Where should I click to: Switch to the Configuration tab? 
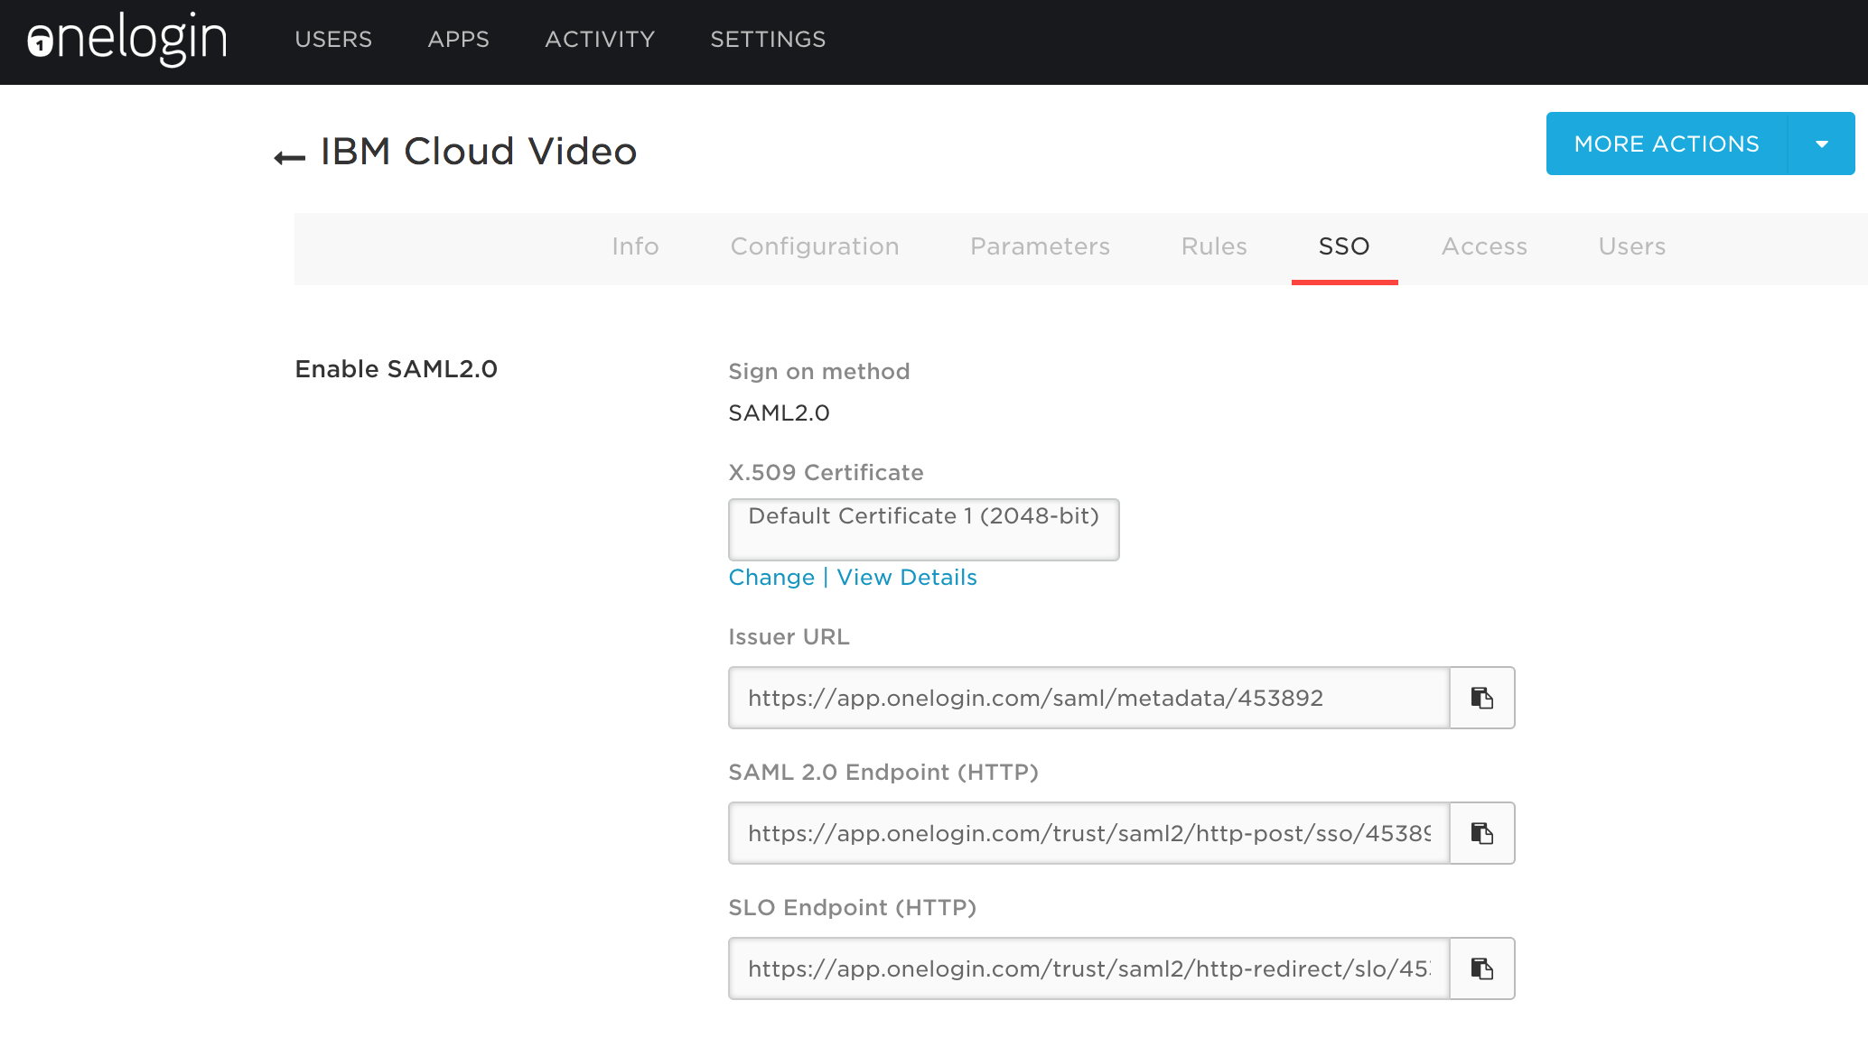click(815, 246)
